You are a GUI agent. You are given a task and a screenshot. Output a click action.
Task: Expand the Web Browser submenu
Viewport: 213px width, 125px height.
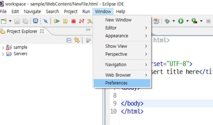pyautogui.click(x=122, y=75)
